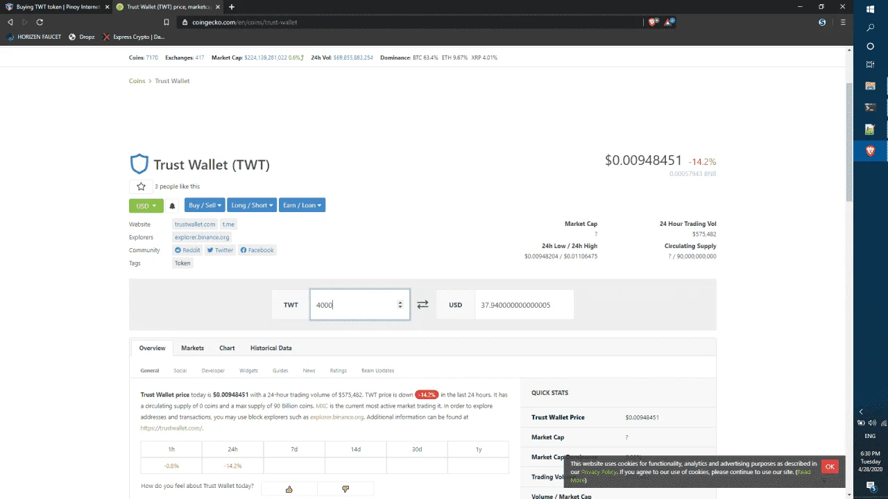Open a new browser tab
The image size is (888, 499).
tap(232, 7)
